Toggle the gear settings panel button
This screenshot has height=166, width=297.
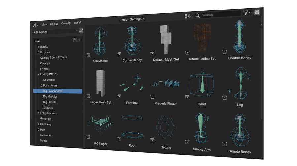click(257, 12)
